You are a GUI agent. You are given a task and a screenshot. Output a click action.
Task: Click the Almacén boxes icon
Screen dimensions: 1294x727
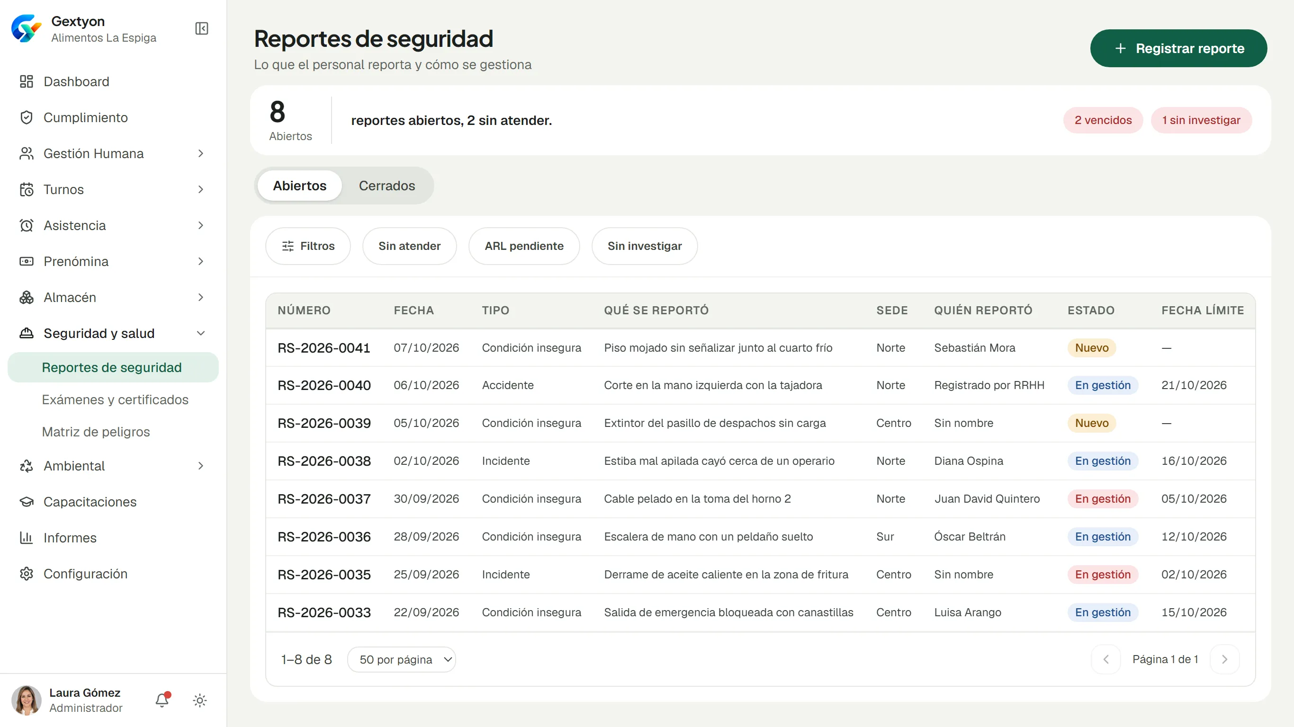26,297
